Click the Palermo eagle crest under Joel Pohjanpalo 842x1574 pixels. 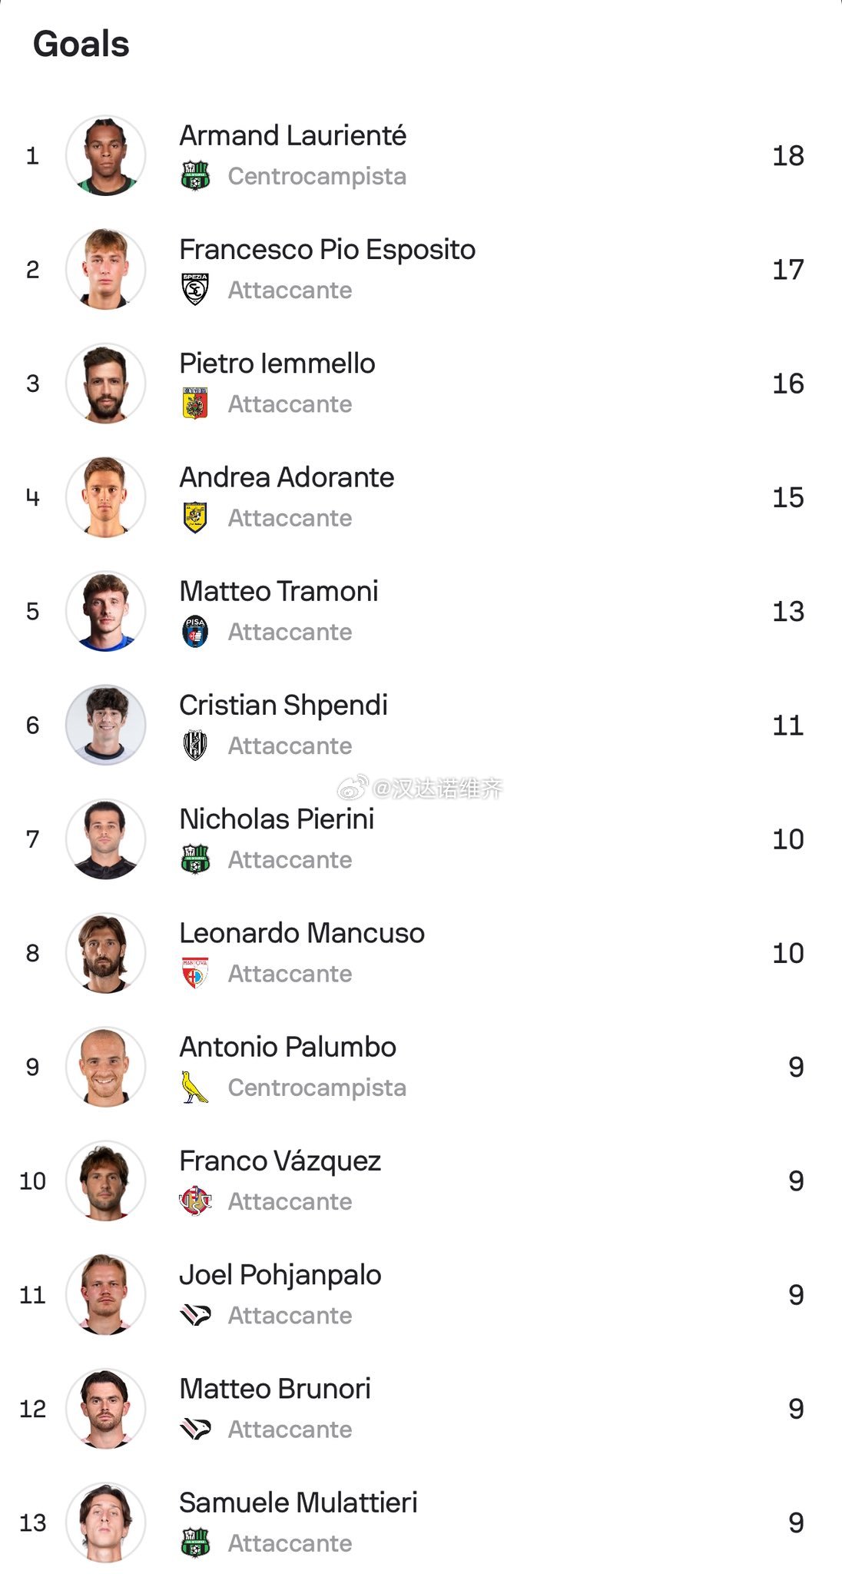coord(195,1314)
